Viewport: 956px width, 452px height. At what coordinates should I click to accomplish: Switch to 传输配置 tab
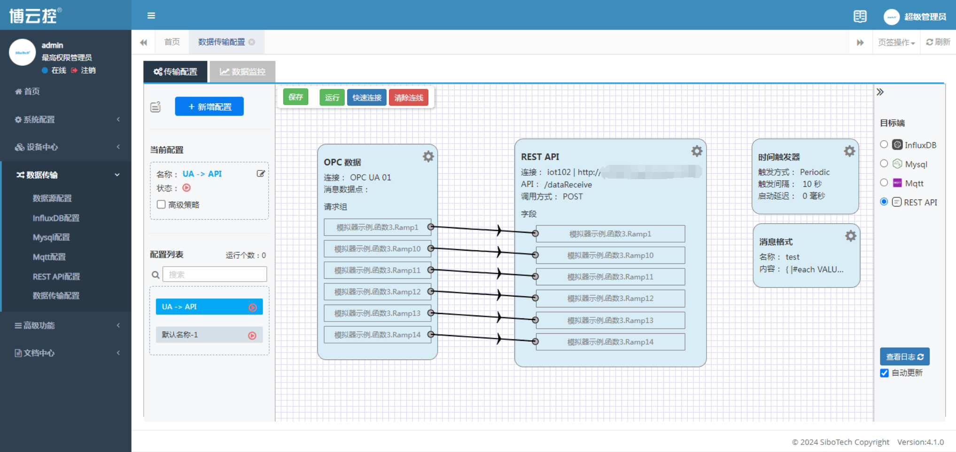click(x=175, y=72)
